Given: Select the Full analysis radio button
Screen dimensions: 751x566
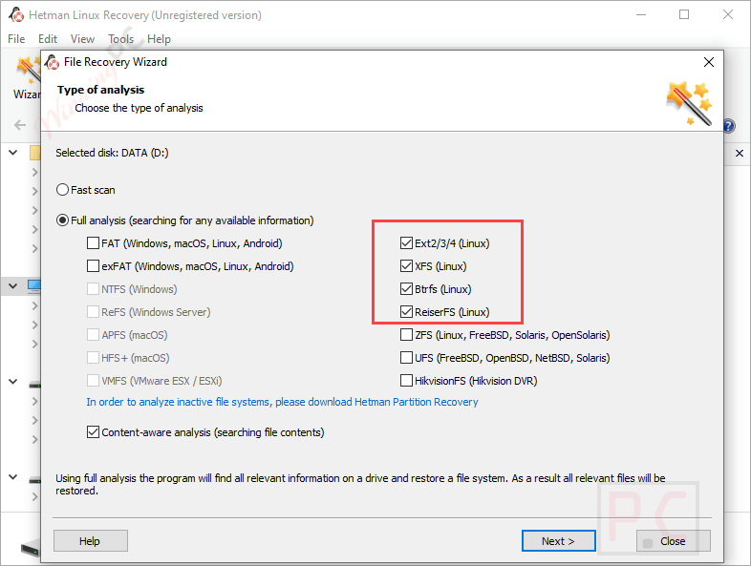Looking at the screenshot, I should pyautogui.click(x=63, y=220).
